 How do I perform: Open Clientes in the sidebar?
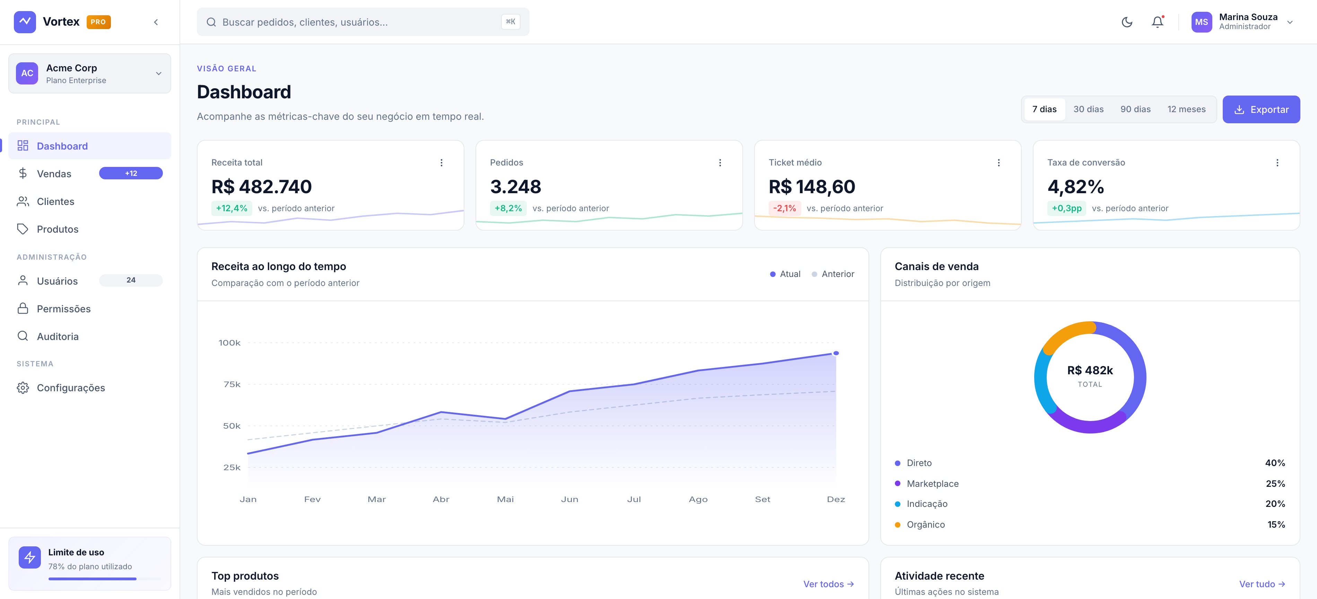click(x=89, y=201)
